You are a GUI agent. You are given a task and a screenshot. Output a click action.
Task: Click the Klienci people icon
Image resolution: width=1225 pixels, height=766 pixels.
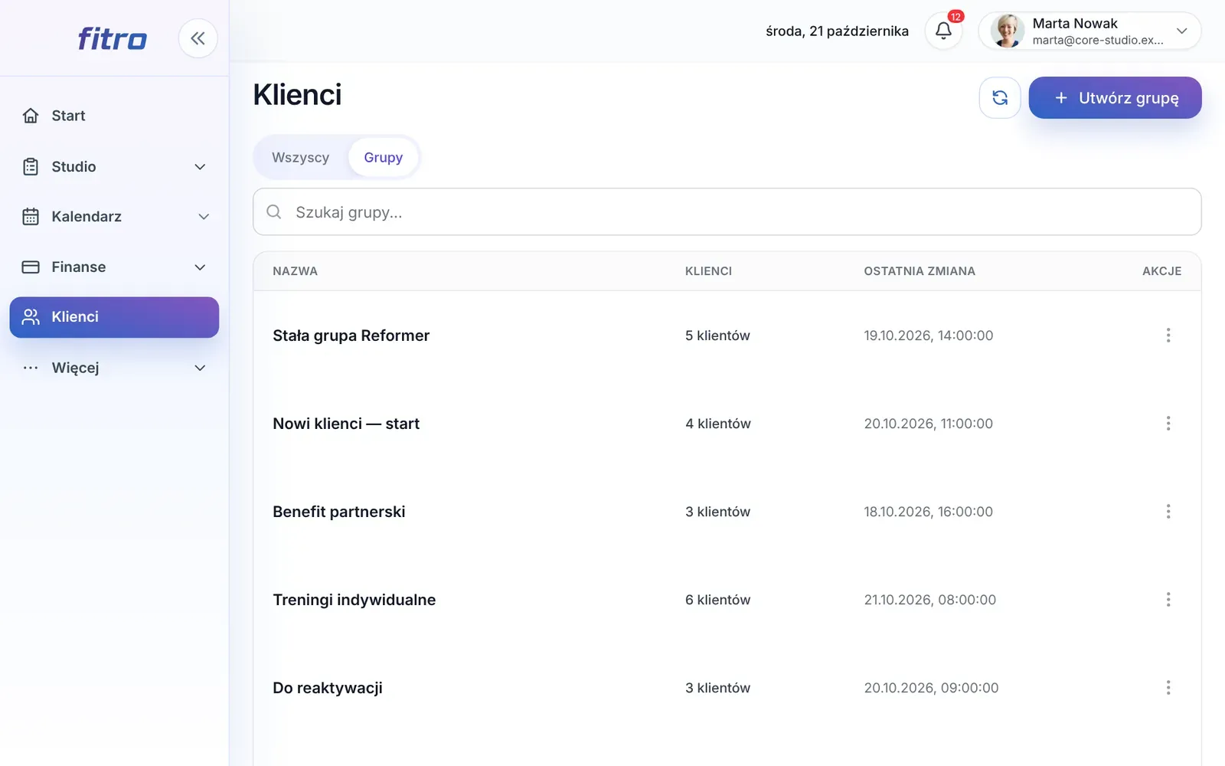pyautogui.click(x=31, y=317)
